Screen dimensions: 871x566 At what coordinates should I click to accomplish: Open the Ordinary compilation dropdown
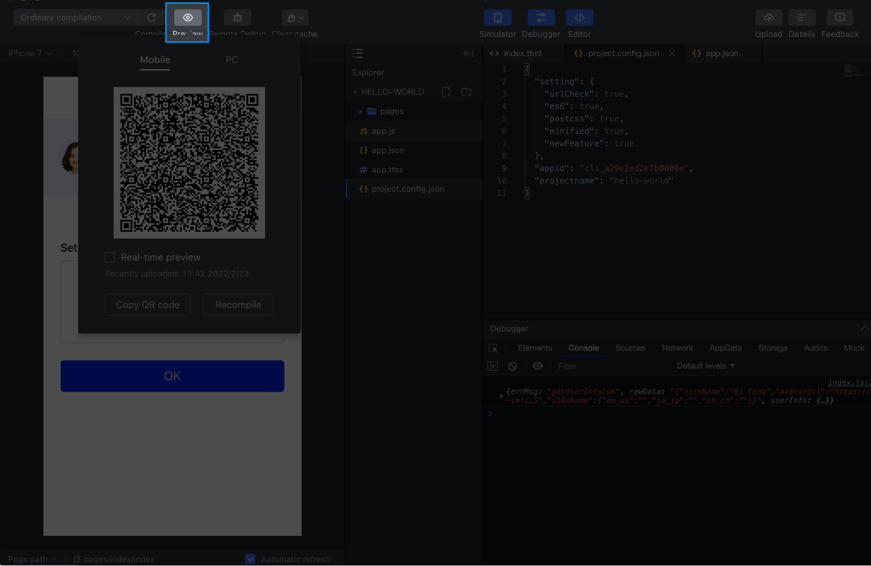click(x=75, y=18)
